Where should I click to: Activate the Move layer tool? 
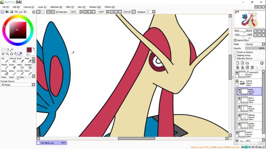[x=3, y=54]
